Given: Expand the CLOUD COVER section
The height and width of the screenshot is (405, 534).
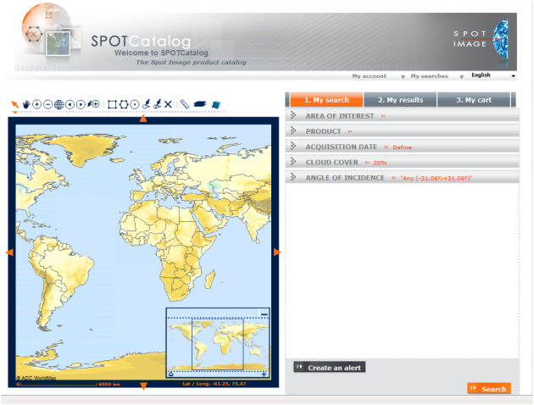Looking at the screenshot, I should [403, 163].
